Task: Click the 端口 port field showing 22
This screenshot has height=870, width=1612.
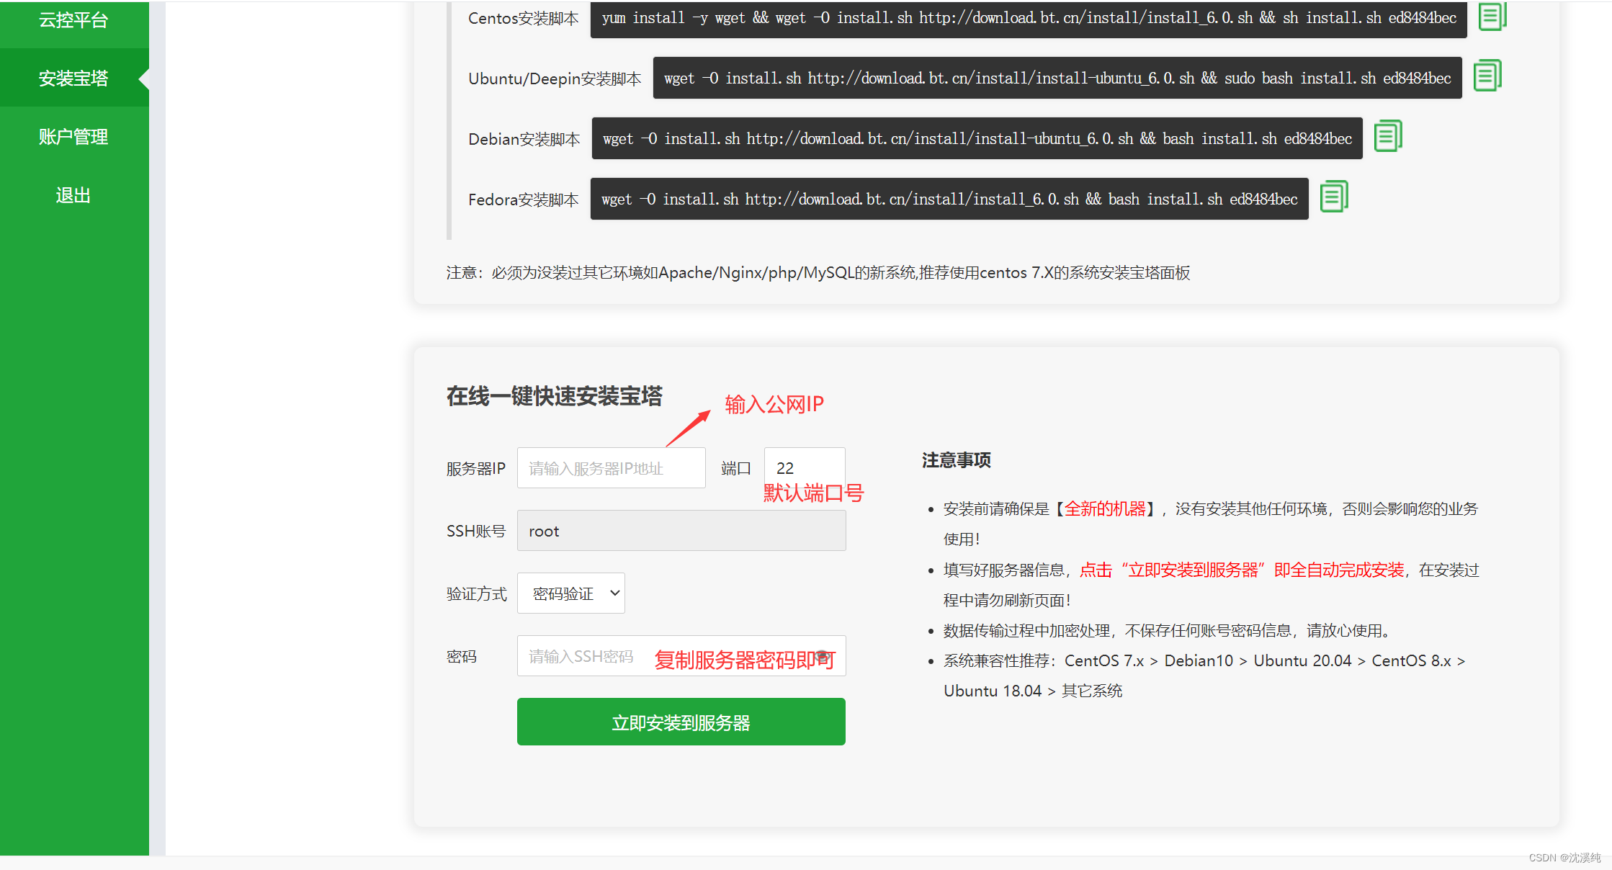Action: (x=804, y=468)
